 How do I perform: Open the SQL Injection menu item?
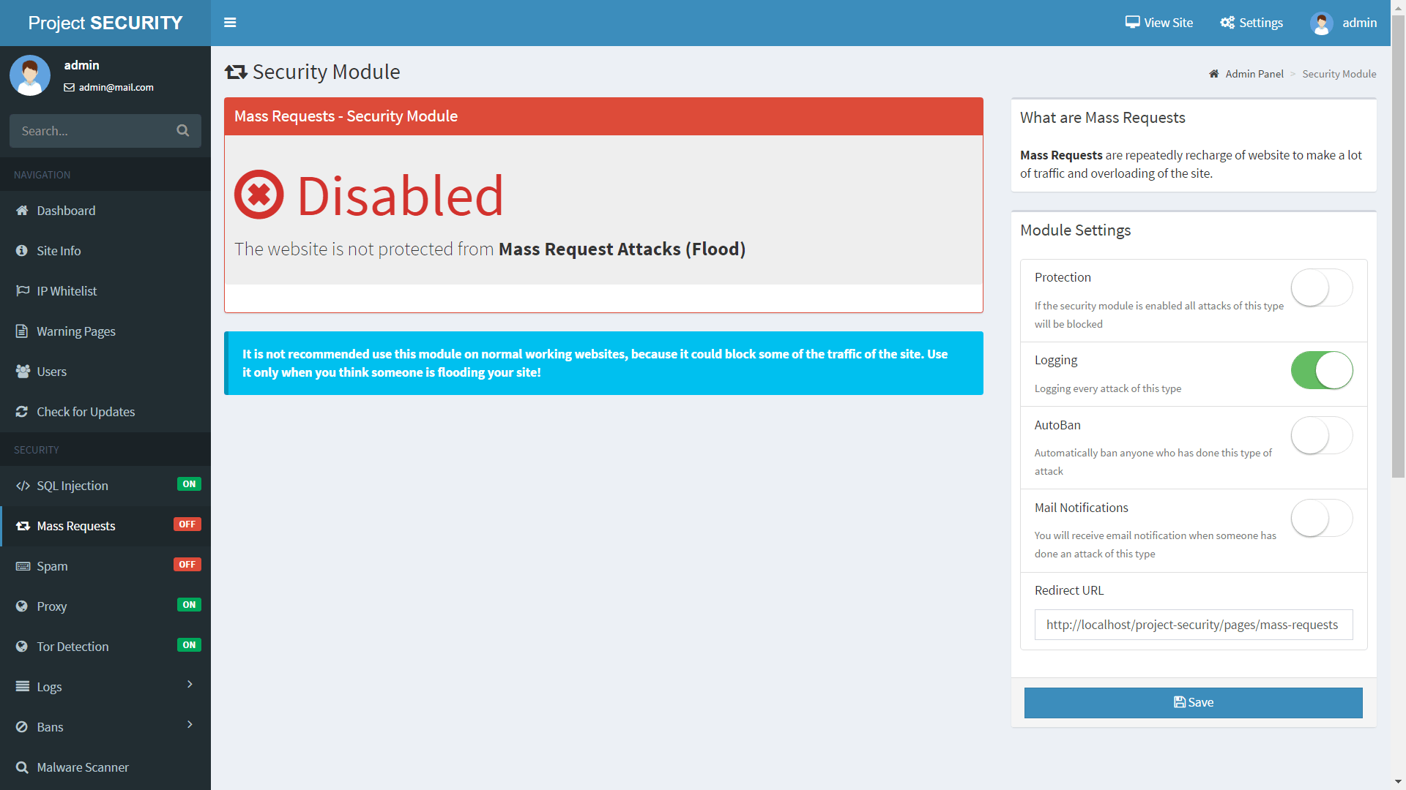click(72, 486)
